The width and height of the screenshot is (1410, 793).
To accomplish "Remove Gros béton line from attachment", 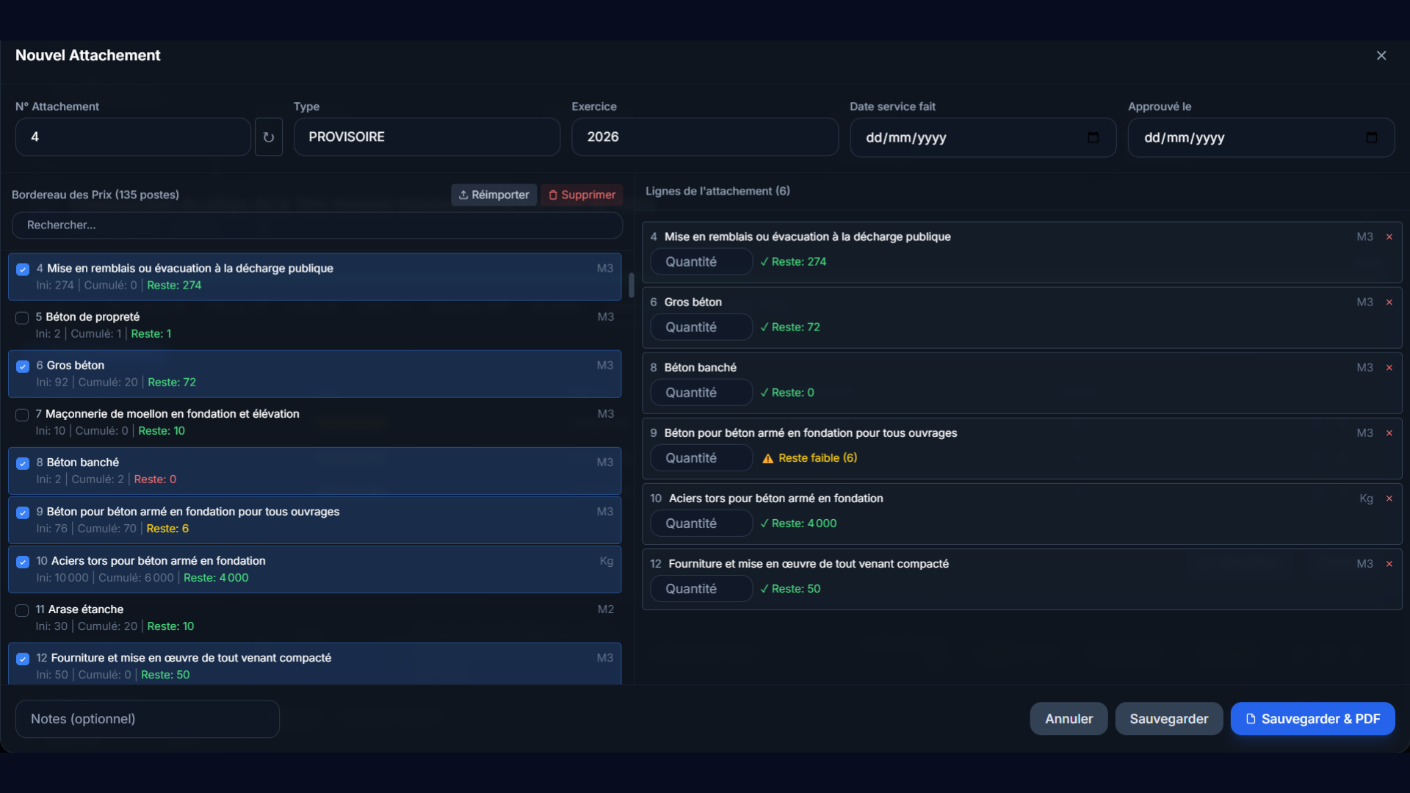I will (1389, 303).
